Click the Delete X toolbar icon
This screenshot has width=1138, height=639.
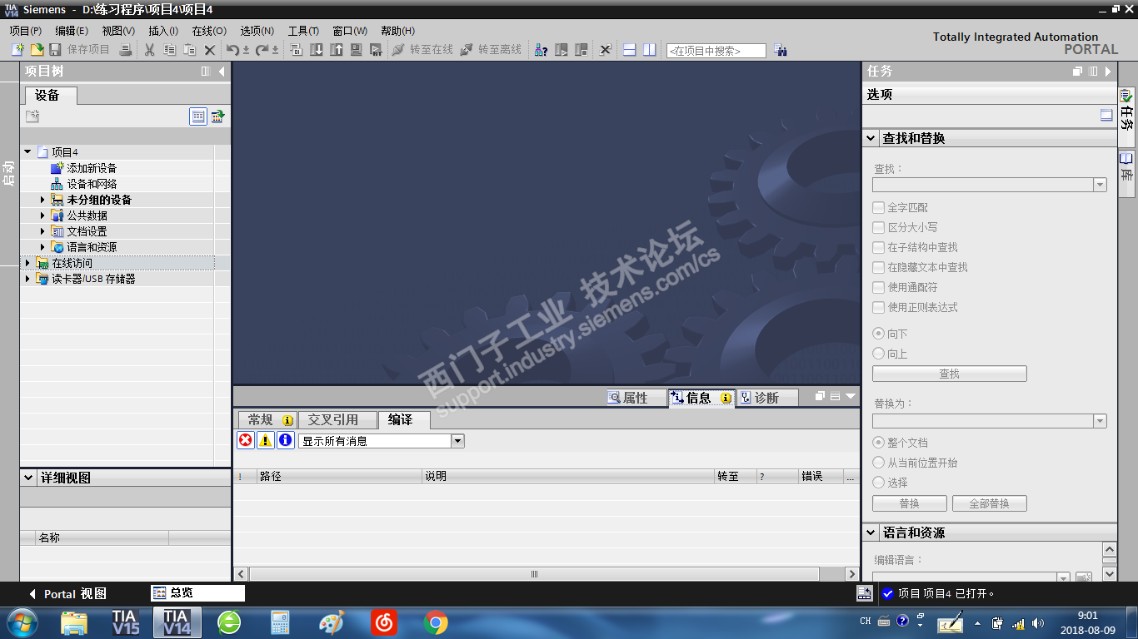[210, 50]
